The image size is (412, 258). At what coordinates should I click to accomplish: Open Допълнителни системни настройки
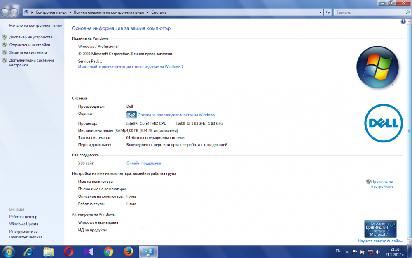pyautogui.click(x=32, y=63)
